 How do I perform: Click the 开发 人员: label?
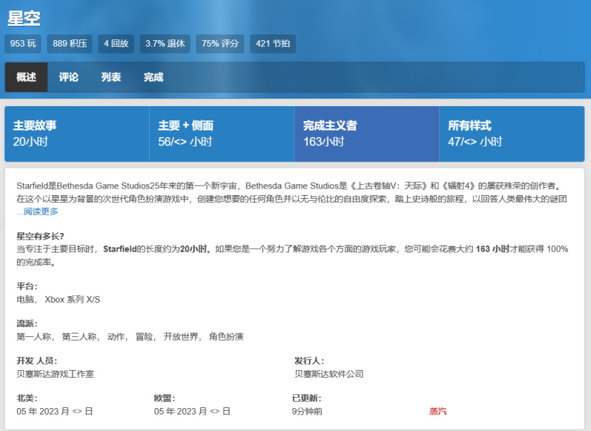(37, 361)
